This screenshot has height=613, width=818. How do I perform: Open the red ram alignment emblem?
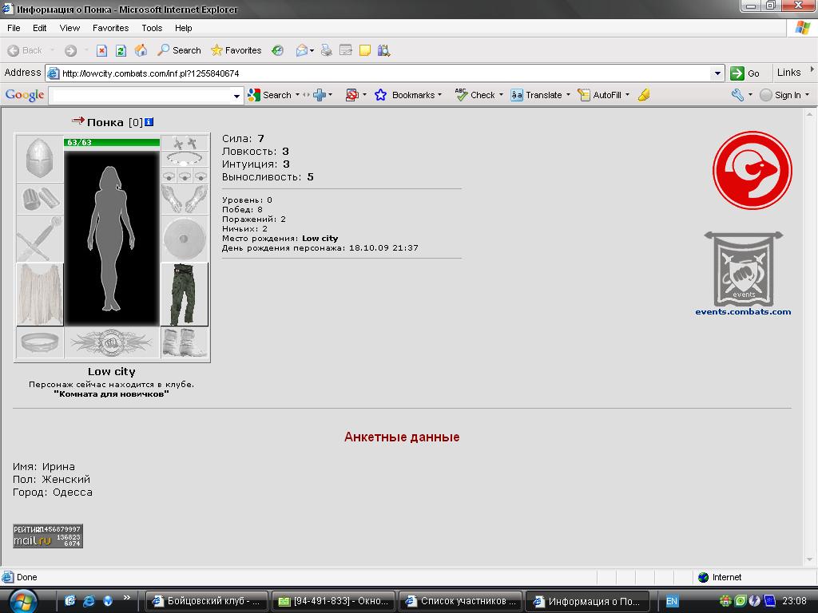752,171
